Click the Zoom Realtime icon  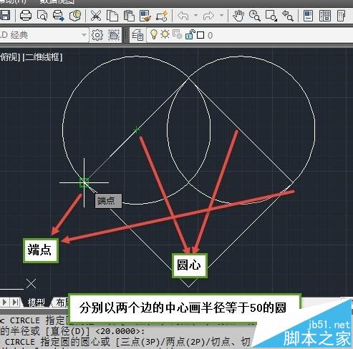tap(255, 16)
